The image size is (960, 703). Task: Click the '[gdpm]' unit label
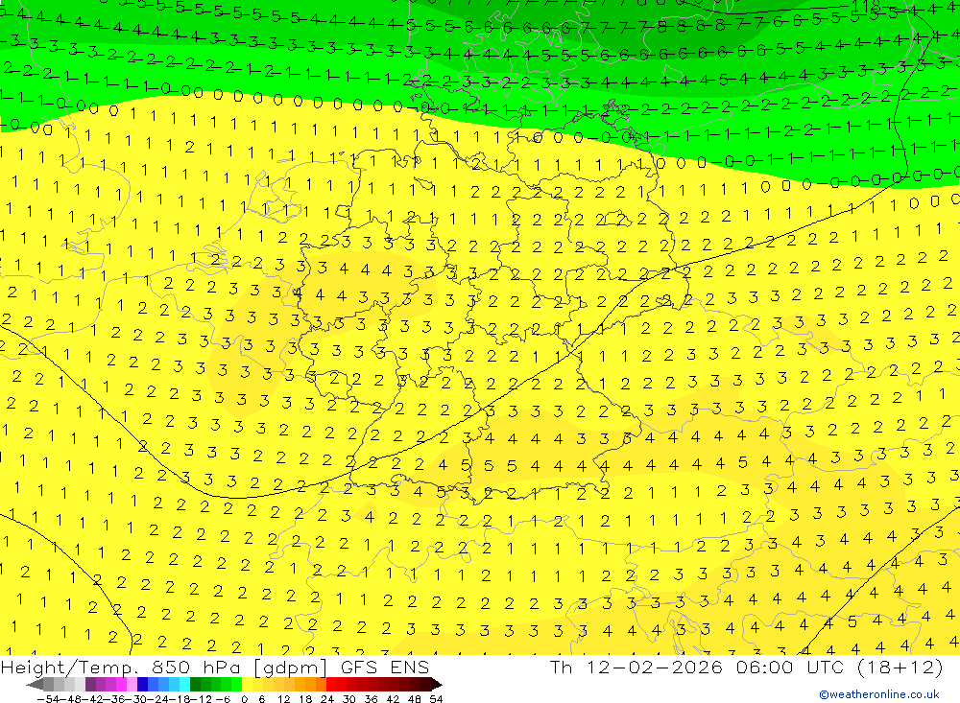point(289,668)
